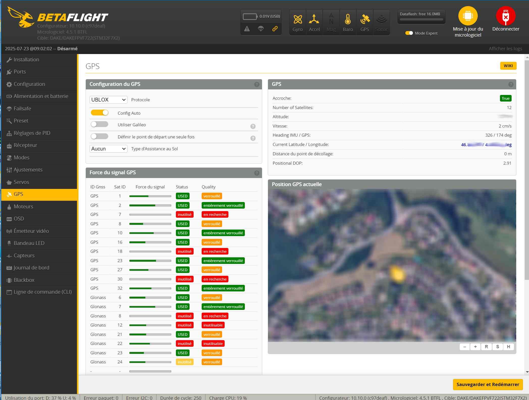Click help icon next to Utiliser Galileo
This screenshot has height=400, width=529.
tap(253, 126)
